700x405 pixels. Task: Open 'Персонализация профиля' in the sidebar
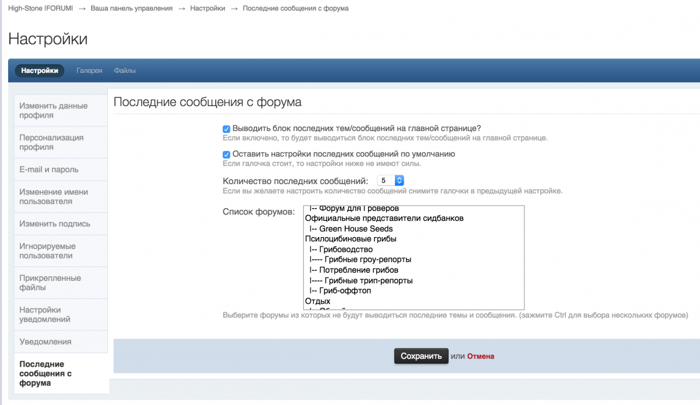(x=61, y=142)
